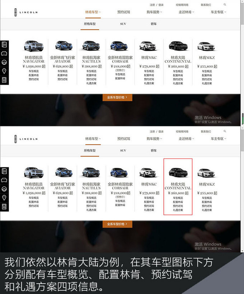The width and height of the screenshot is (244, 294).
Task: Expand the 走近林肯 dropdown in the upper page copy
Action: click(x=187, y=12)
